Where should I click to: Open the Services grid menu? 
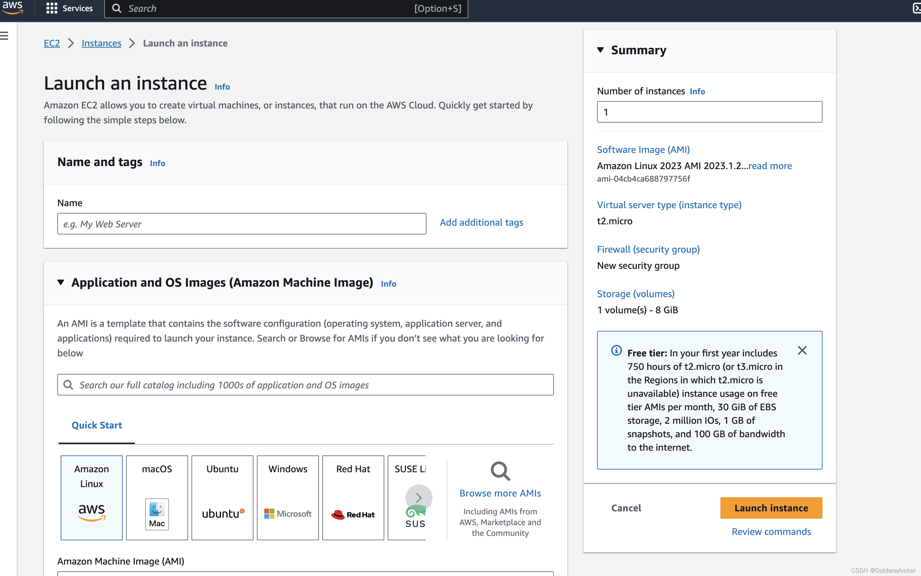(x=52, y=8)
